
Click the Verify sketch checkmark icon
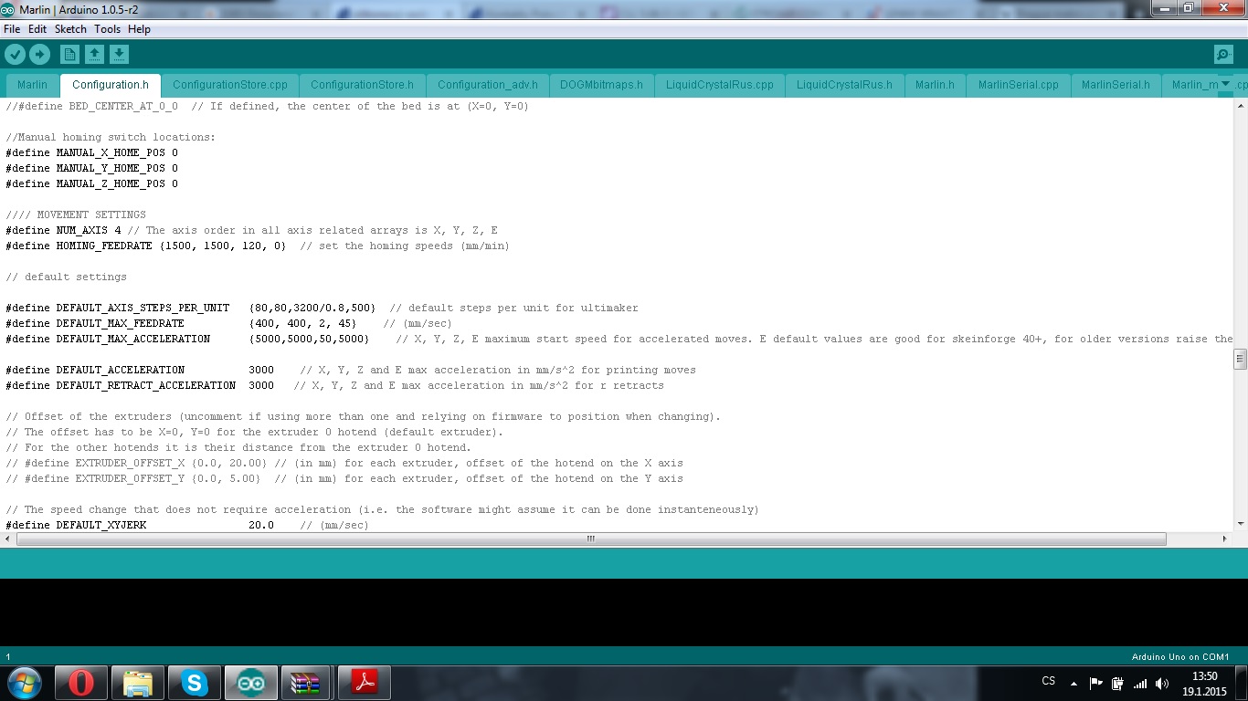[x=15, y=55]
